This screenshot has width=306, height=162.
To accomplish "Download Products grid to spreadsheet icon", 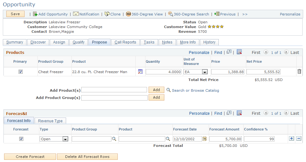I will pyautogui.click(x=239, y=52).
